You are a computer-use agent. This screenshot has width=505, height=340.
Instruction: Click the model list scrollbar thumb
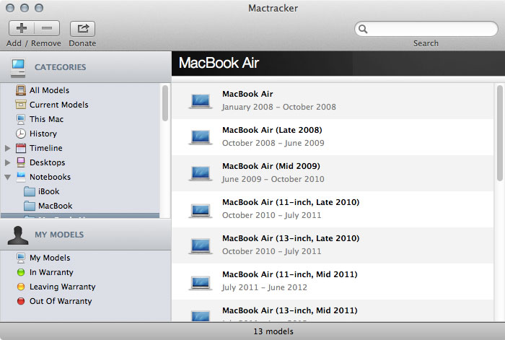point(499,133)
